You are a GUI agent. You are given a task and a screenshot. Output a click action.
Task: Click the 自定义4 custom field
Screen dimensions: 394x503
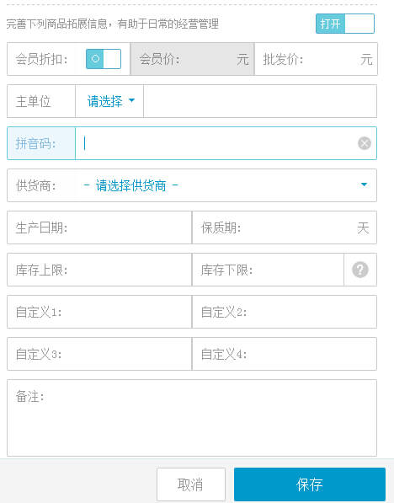click(285, 354)
